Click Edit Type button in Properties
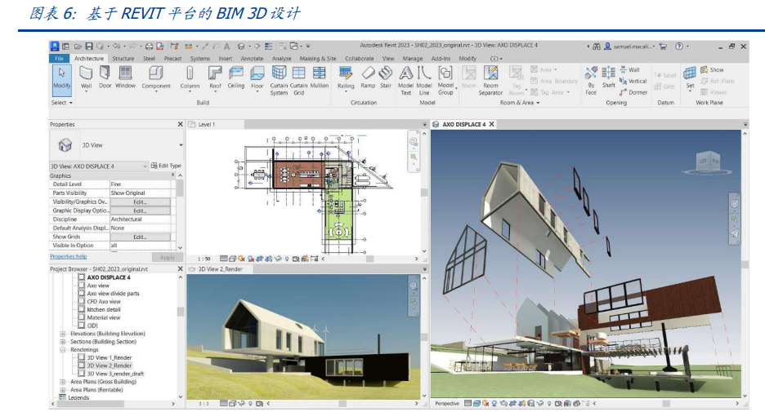765x412 pixels. [166, 166]
